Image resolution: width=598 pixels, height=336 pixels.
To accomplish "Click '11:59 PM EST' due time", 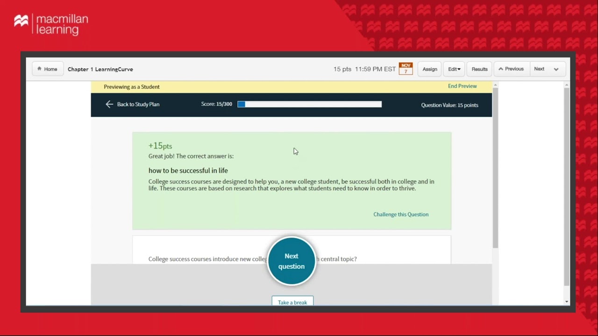I will point(375,69).
